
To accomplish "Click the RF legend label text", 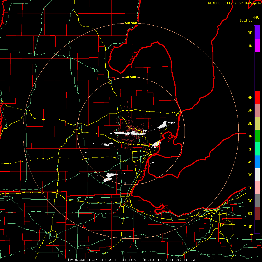I will tap(250, 33).
